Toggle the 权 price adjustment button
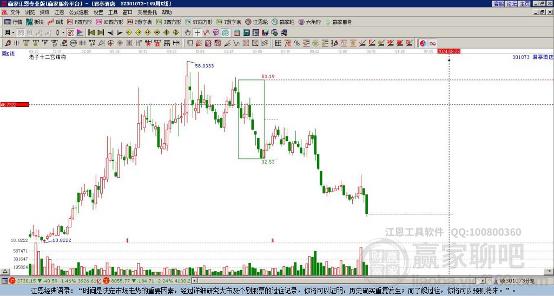554x296 pixels. (70, 32)
